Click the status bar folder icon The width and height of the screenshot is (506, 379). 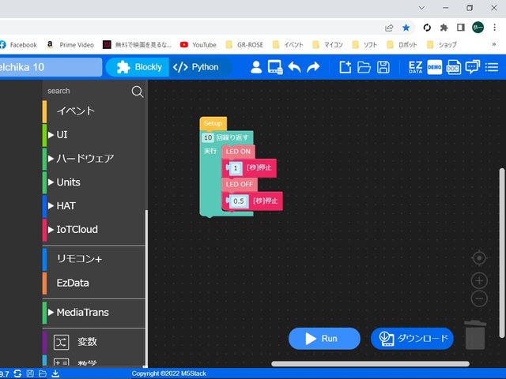click(43, 373)
